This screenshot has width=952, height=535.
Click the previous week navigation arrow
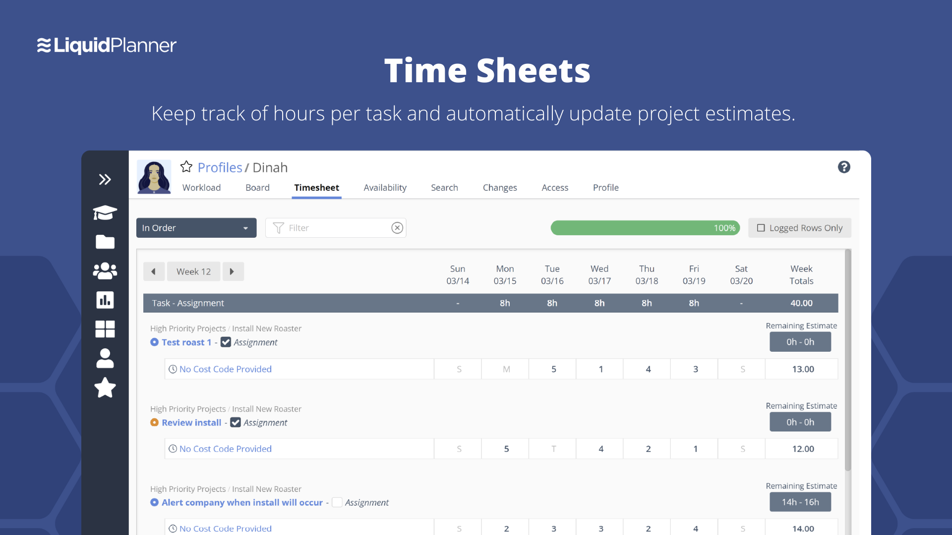(153, 272)
